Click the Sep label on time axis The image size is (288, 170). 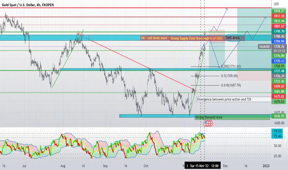coord(105,166)
